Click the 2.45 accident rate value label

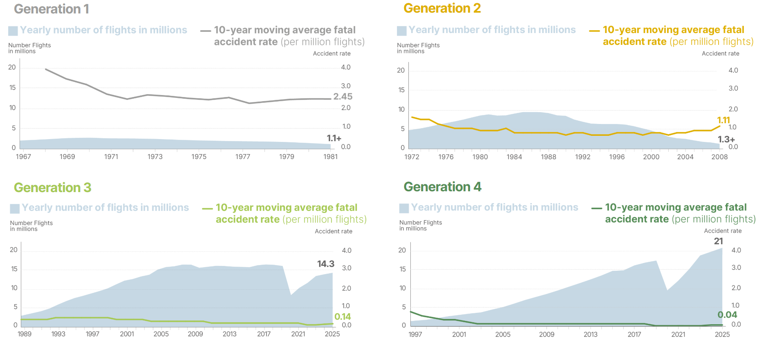pos(343,97)
